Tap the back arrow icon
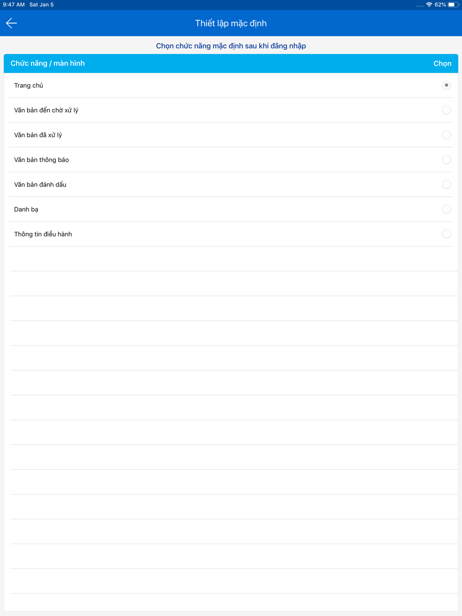Screen dimensions: 462x616 [x=12, y=23]
